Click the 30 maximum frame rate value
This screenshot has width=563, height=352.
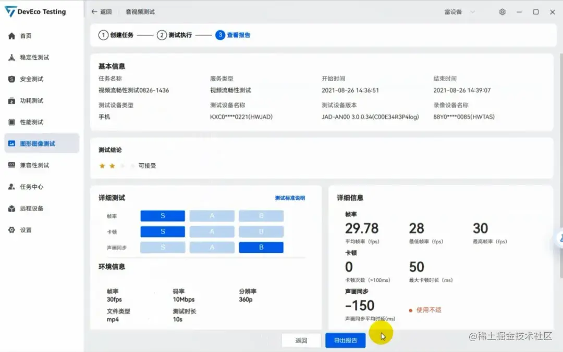click(481, 228)
